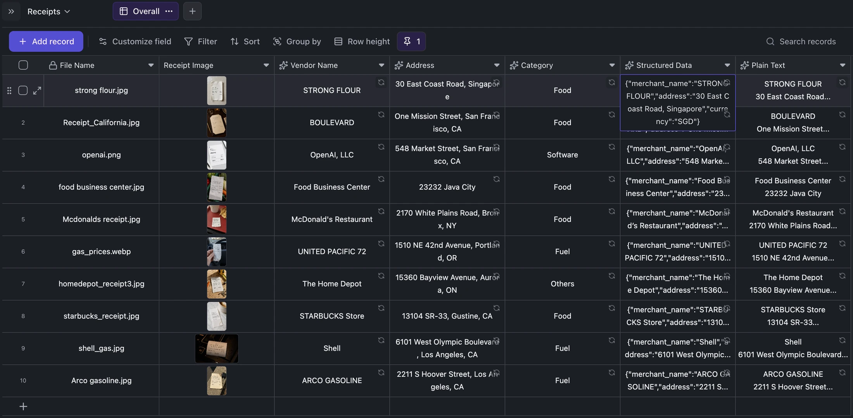Regenerate Plain Text for OpenAI, LLC row

point(842,147)
